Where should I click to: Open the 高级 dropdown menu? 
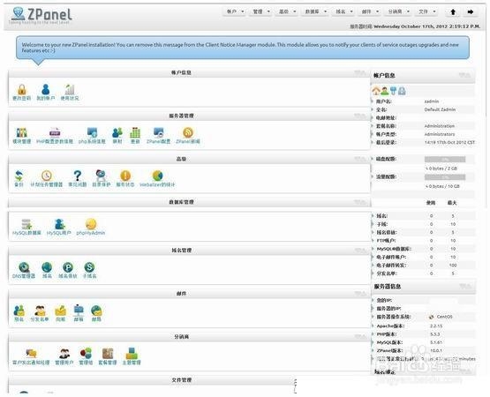coord(287,11)
